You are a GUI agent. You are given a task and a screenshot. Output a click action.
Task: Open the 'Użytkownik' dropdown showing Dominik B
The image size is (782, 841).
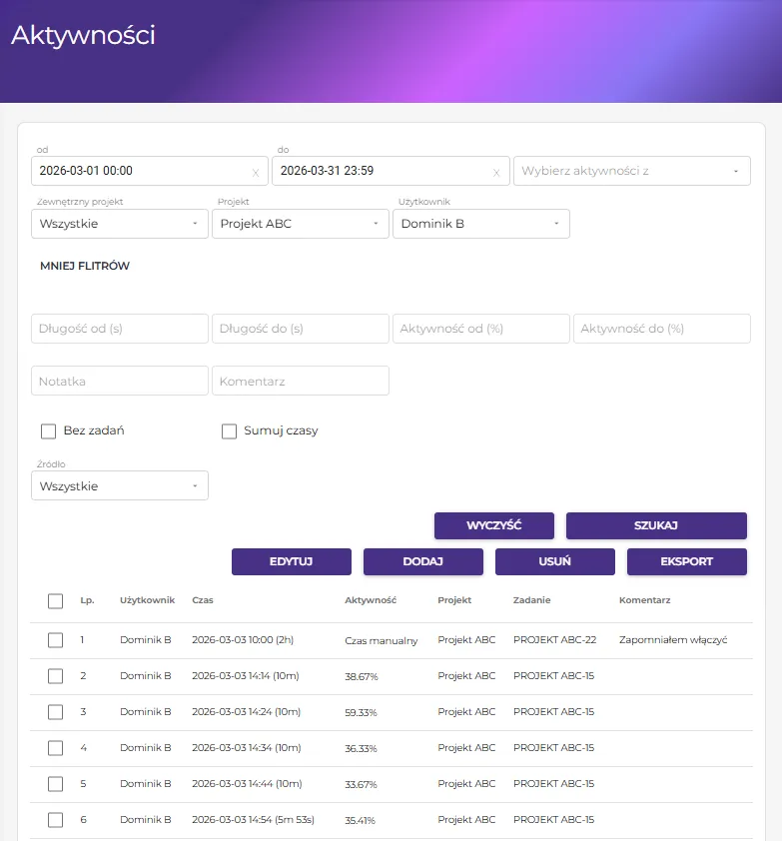pyautogui.click(x=481, y=224)
